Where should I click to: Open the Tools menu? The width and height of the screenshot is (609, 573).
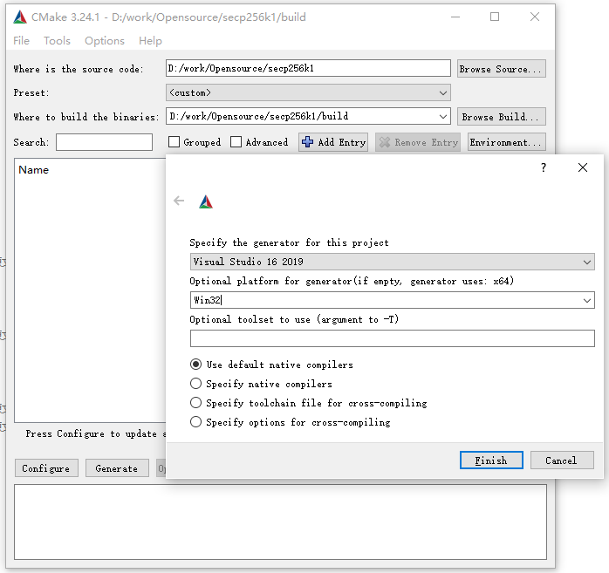57,41
